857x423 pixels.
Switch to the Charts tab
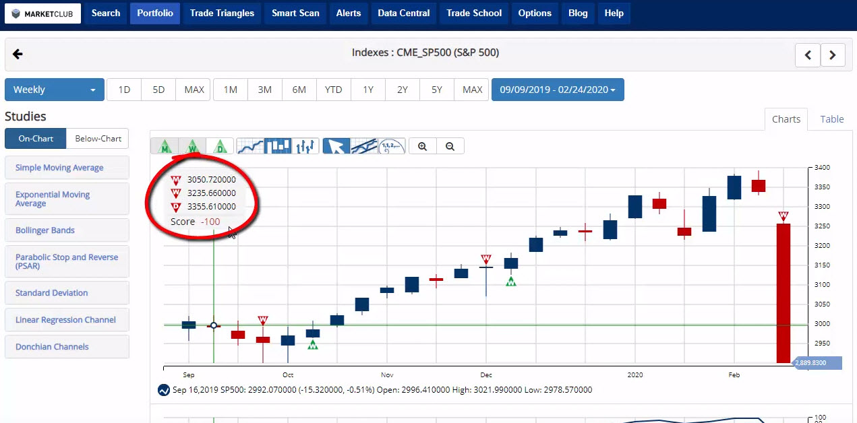(x=786, y=119)
